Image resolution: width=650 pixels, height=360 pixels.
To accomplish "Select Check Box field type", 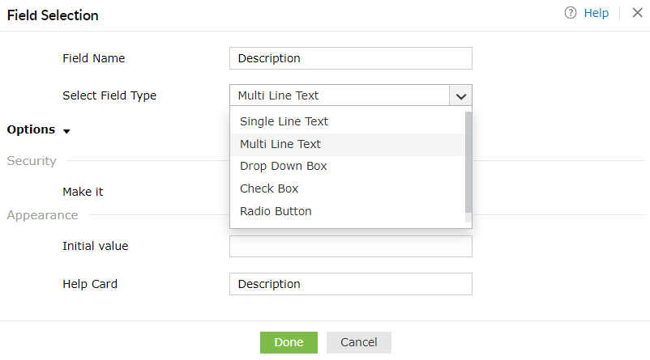I will pyautogui.click(x=269, y=188).
